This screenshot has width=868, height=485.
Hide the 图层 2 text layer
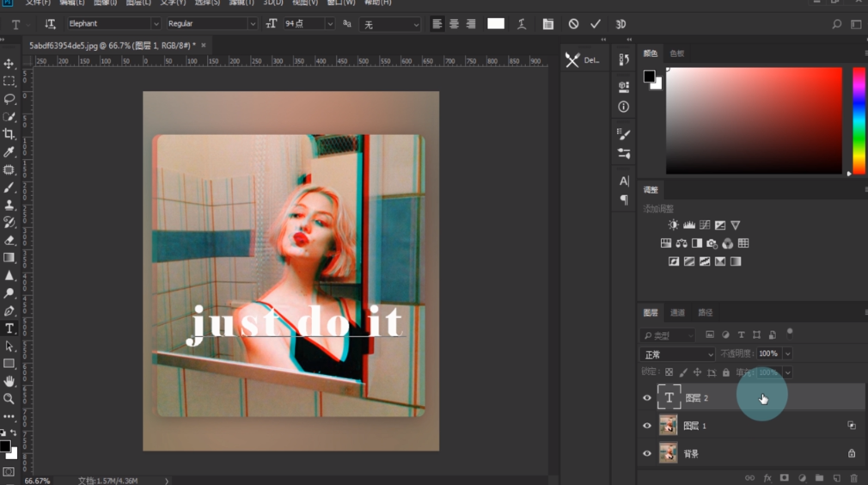click(647, 397)
